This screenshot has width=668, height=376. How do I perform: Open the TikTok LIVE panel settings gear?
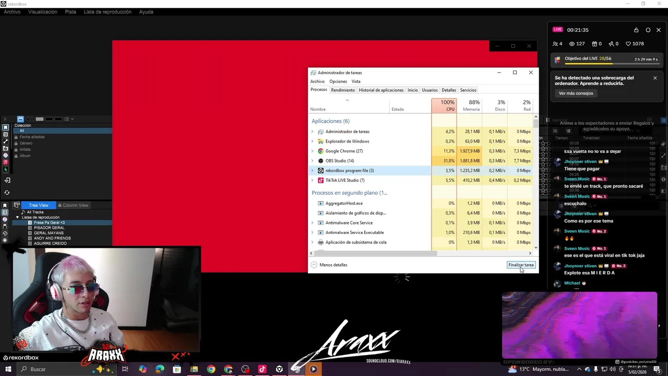coord(648,30)
